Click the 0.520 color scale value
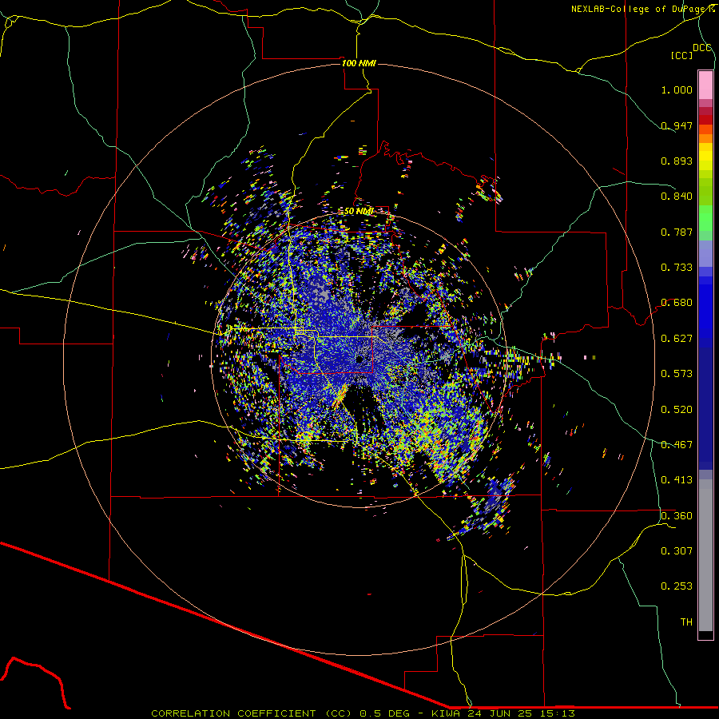This screenshot has height=719, width=719. [677, 410]
